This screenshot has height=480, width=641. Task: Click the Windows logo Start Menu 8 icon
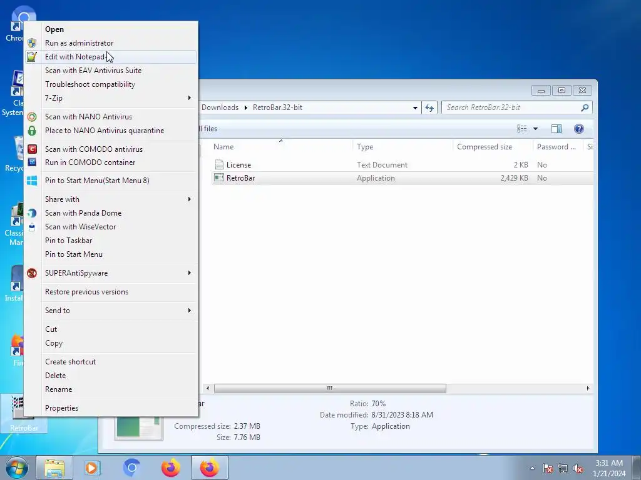point(32,181)
